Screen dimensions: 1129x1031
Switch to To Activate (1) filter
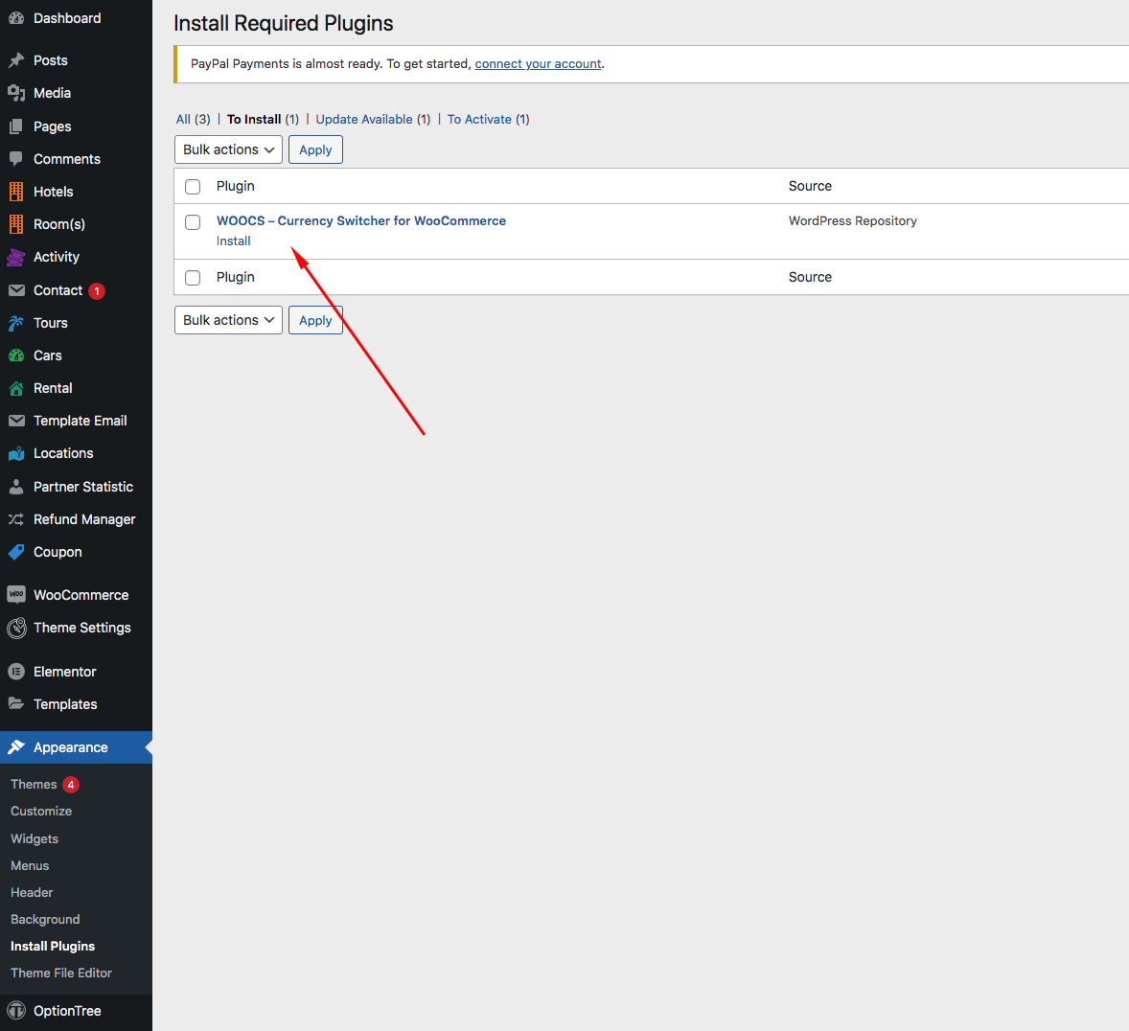pos(488,120)
